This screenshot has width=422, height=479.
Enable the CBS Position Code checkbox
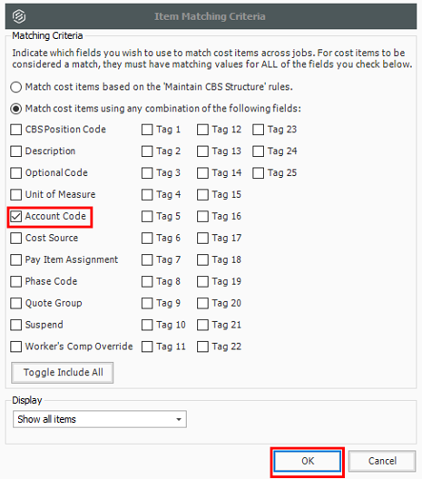(16, 130)
